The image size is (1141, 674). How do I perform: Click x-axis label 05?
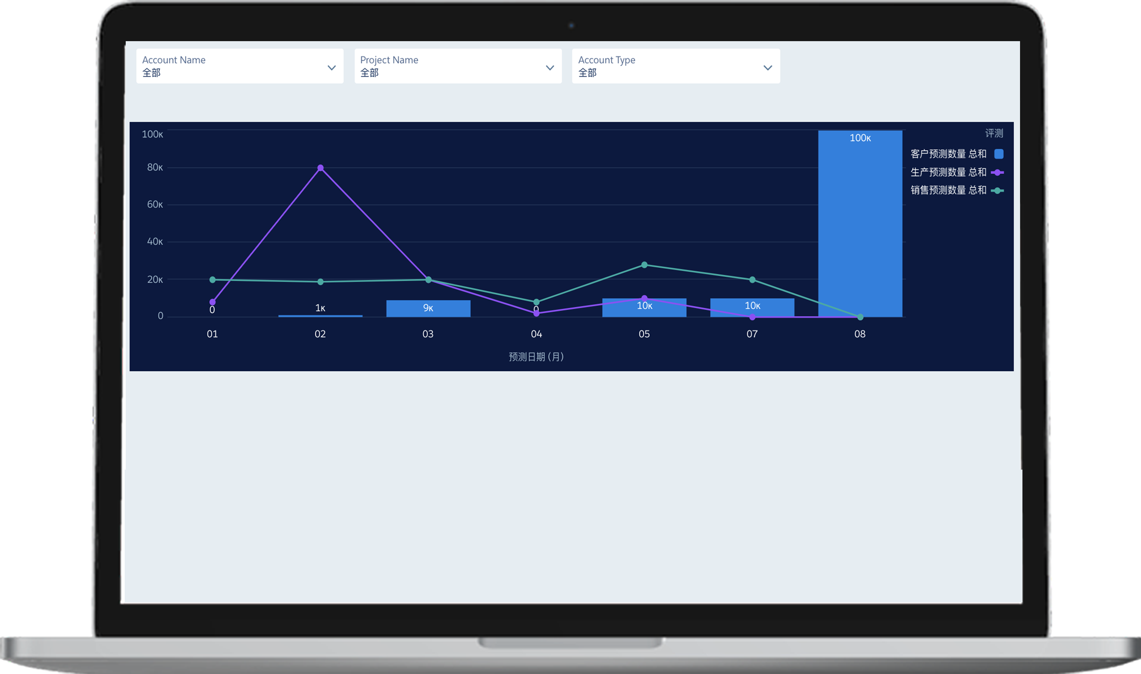tap(644, 334)
